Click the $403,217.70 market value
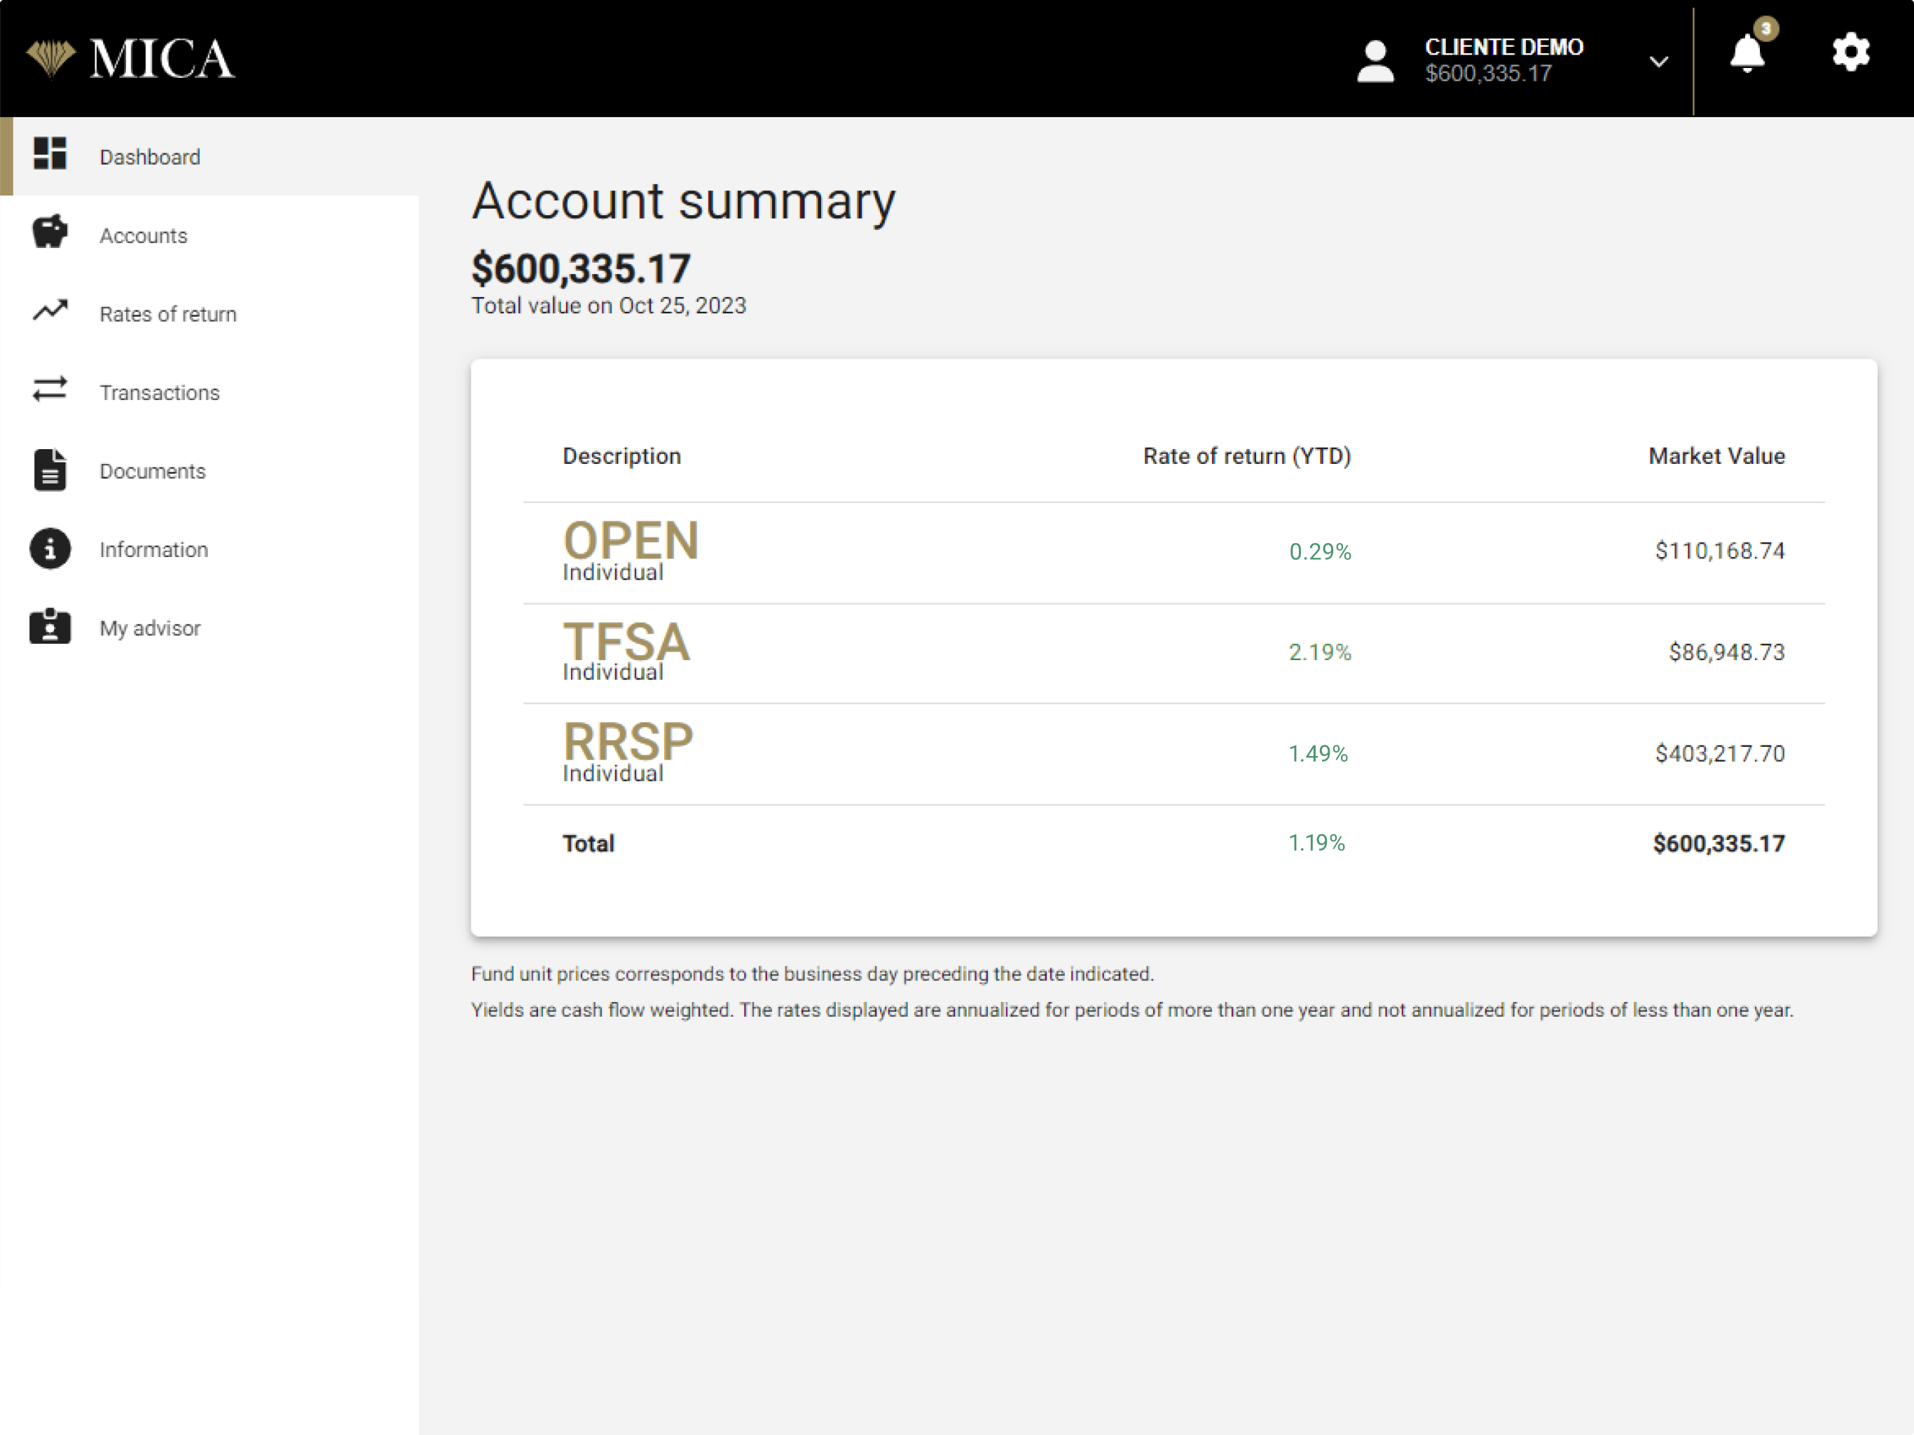The height and width of the screenshot is (1435, 1914). click(x=1720, y=753)
